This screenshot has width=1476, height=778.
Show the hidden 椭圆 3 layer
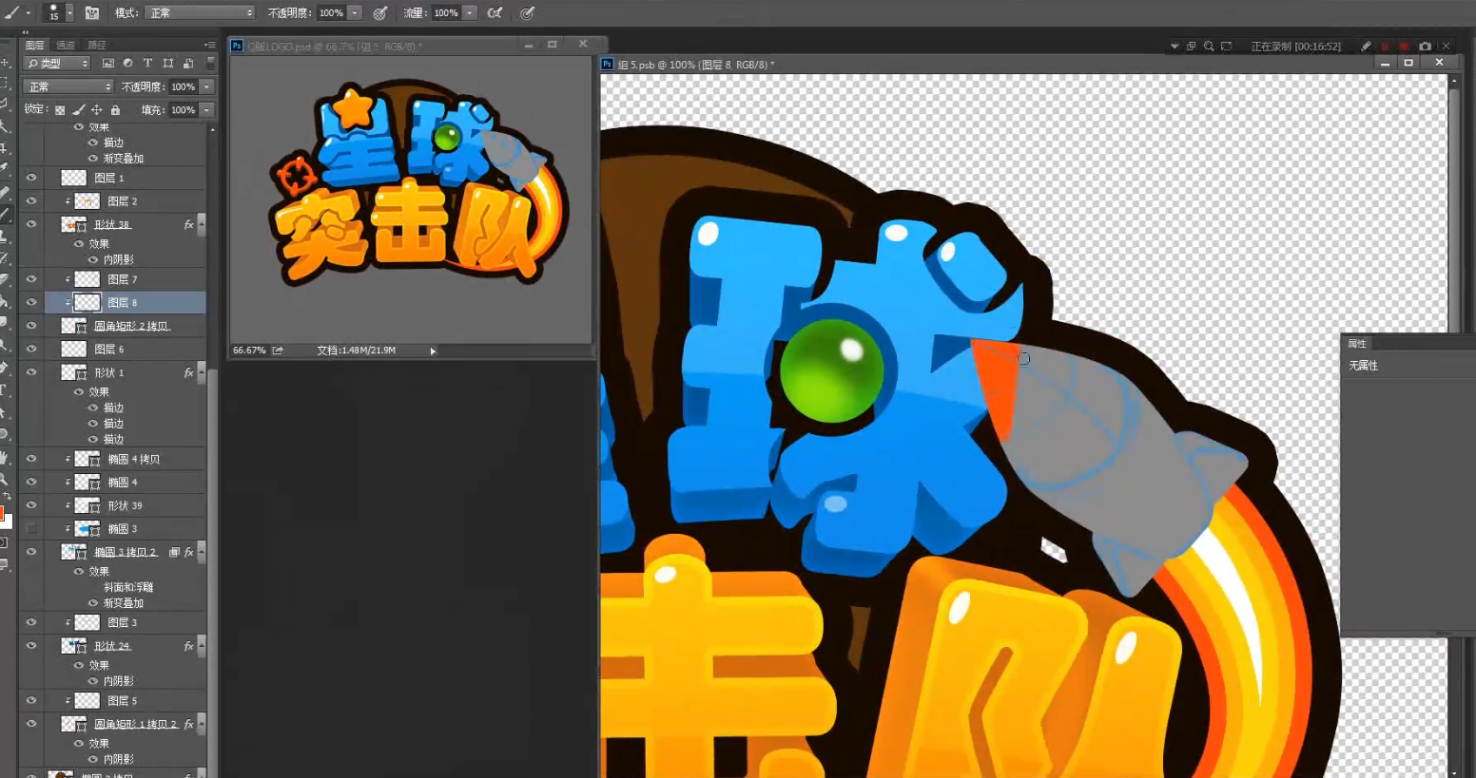point(31,529)
